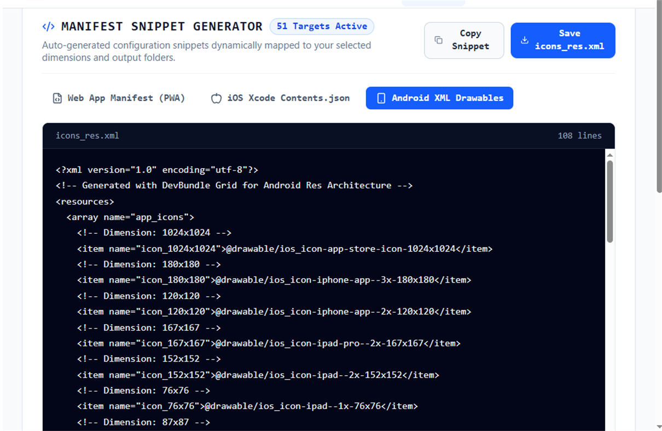The width and height of the screenshot is (662, 431).
Task: Click the Dimension: 152x152 comment
Action: pos(149,359)
